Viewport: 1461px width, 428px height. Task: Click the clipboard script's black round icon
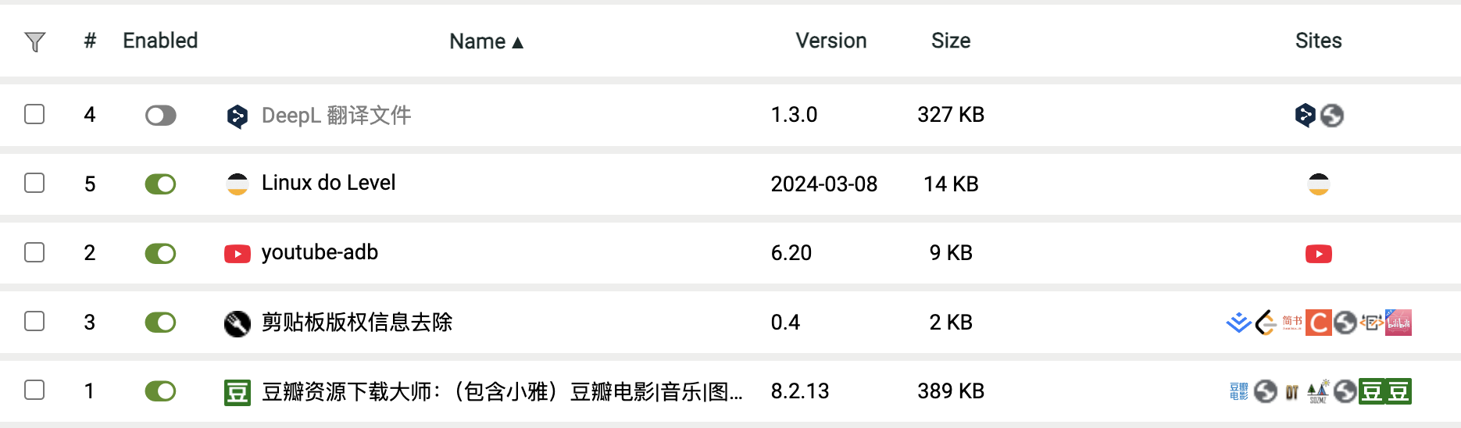[x=237, y=323]
